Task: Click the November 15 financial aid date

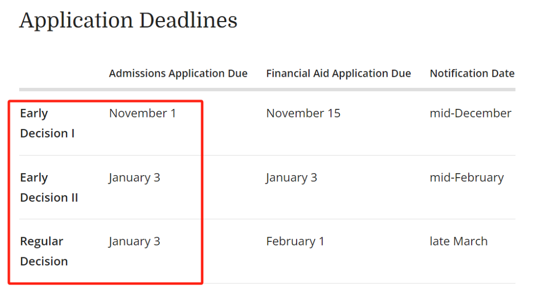Action: tap(303, 113)
